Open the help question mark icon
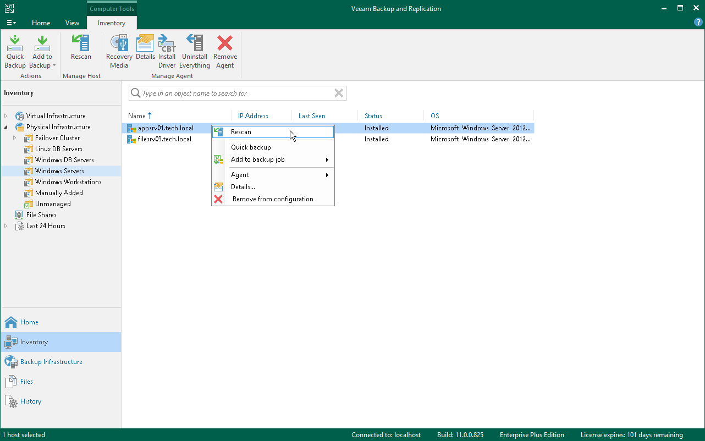Viewport: 705px width, 441px height. tap(698, 23)
